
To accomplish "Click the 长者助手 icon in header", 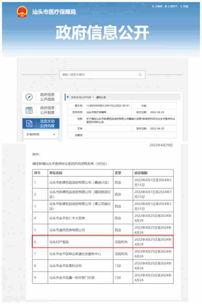I will pos(166,6).
